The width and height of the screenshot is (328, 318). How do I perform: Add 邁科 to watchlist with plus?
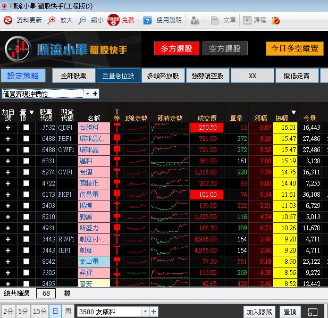(x=8, y=161)
